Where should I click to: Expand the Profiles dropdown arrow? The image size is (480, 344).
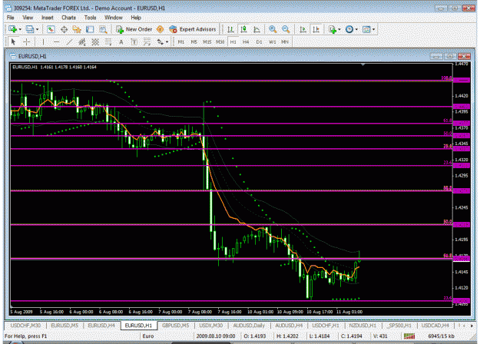click(38, 30)
